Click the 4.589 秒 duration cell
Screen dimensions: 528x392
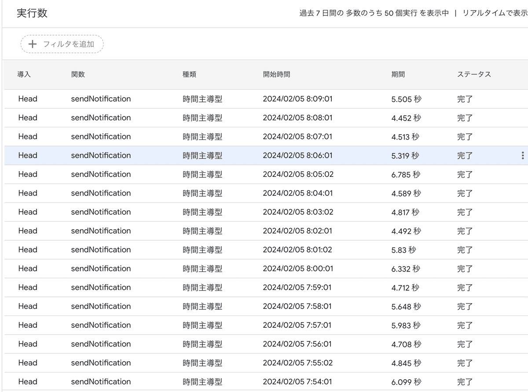tap(406, 194)
